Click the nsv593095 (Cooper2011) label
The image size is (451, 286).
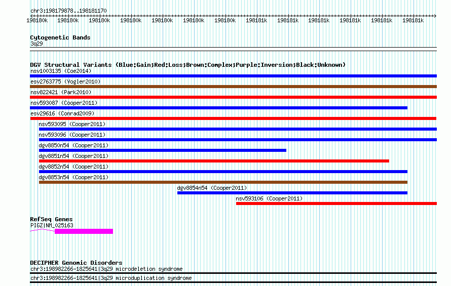pyautogui.click(x=72, y=124)
